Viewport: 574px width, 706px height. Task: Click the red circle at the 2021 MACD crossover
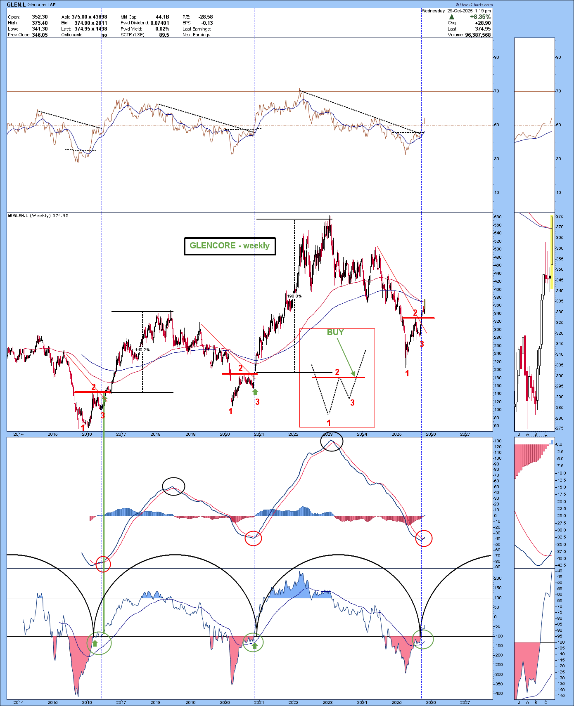[x=253, y=538]
